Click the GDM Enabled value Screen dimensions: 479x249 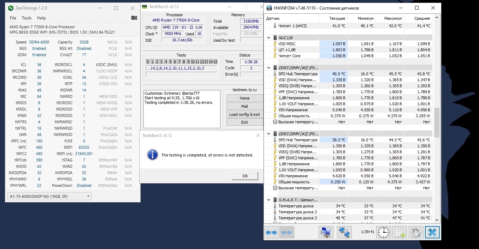(x=39, y=55)
